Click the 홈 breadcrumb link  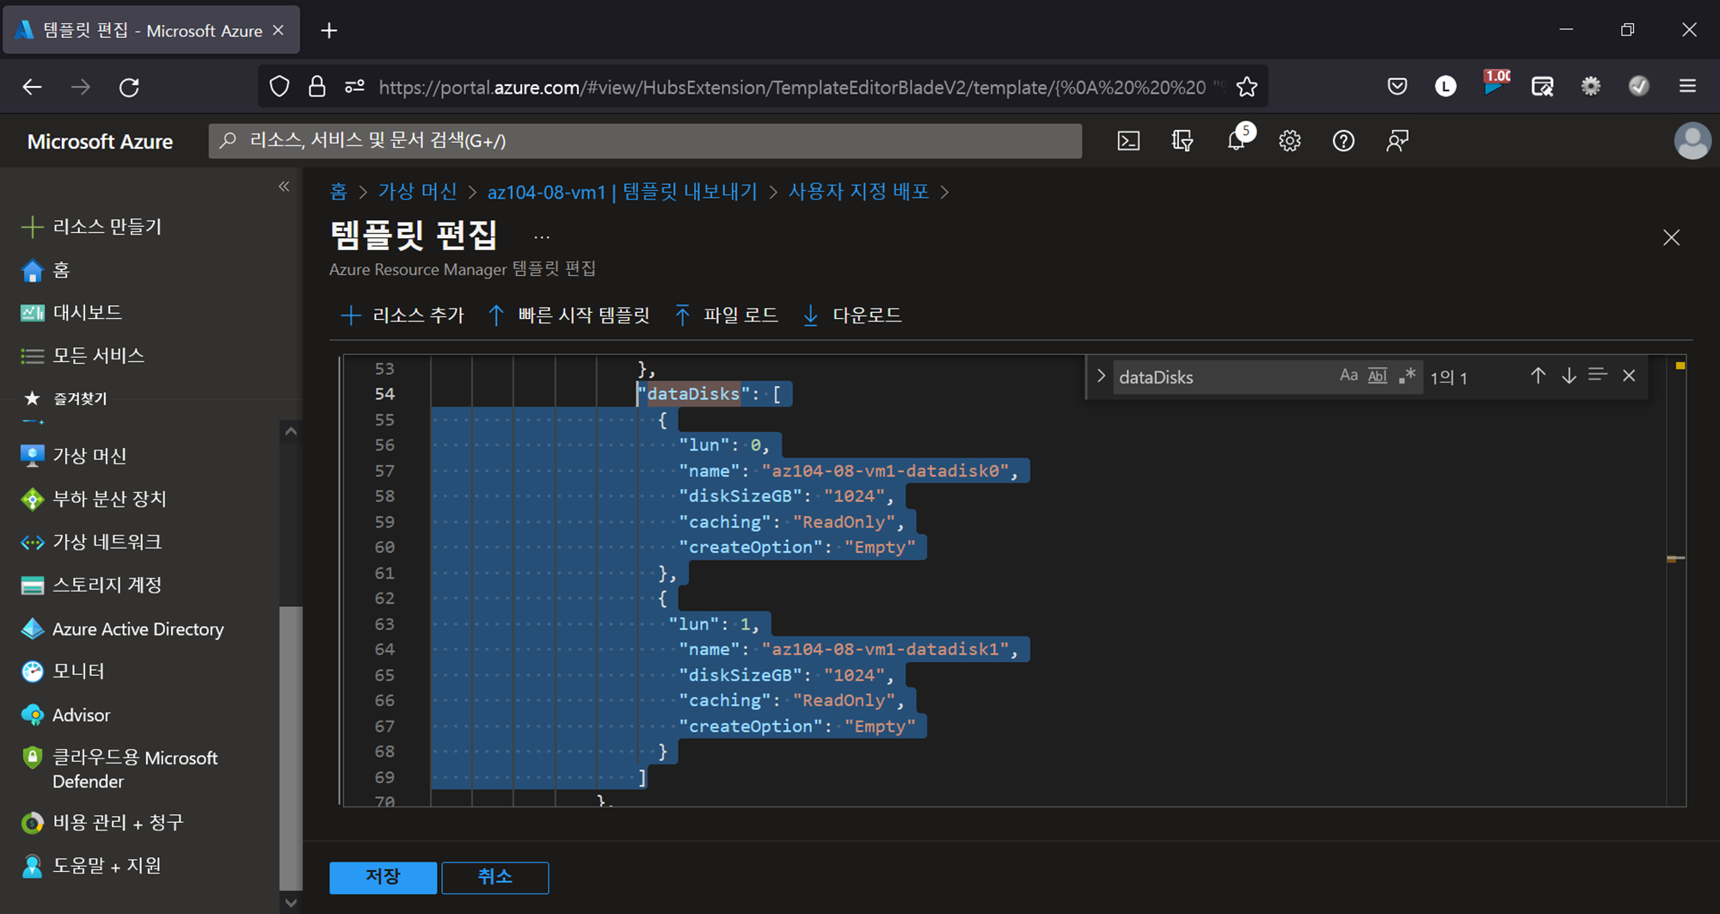click(338, 192)
